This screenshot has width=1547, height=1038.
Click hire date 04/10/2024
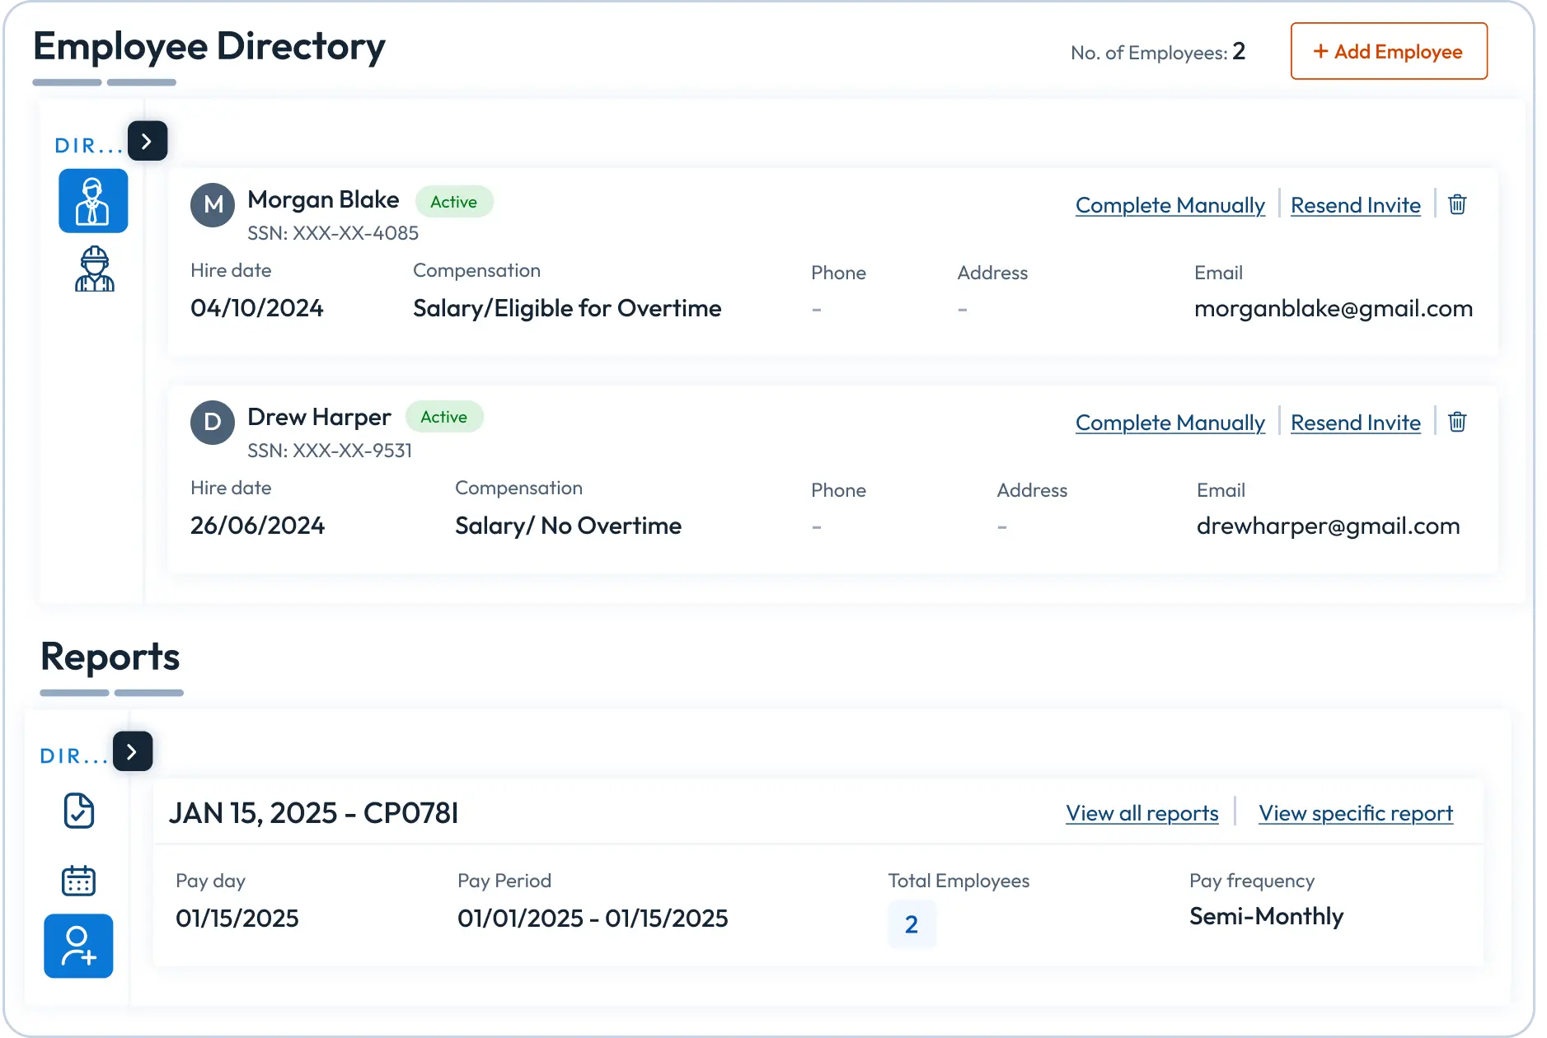tap(257, 308)
